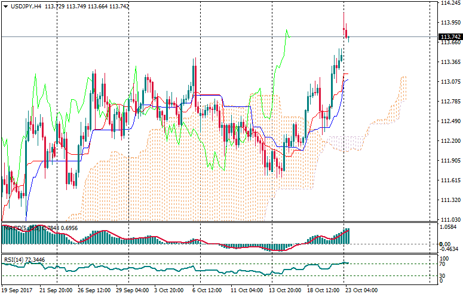The width and height of the screenshot is (463, 297).
Task: Click the latest red candle at chart top
Action: (346, 32)
